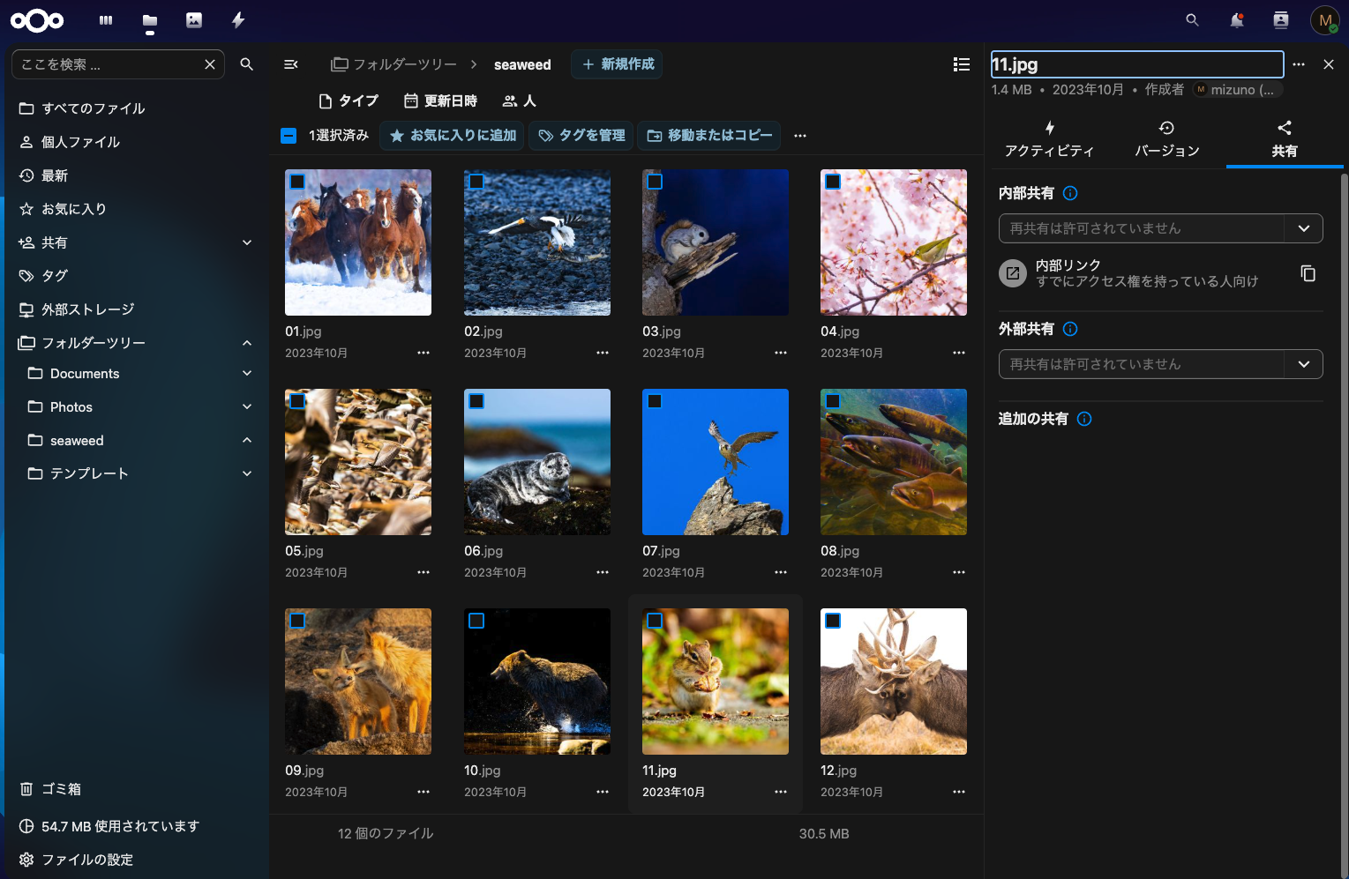Viewport: 1349px width, 879px height.
Task: Switch to the バージョン tab
Action: coord(1166,139)
